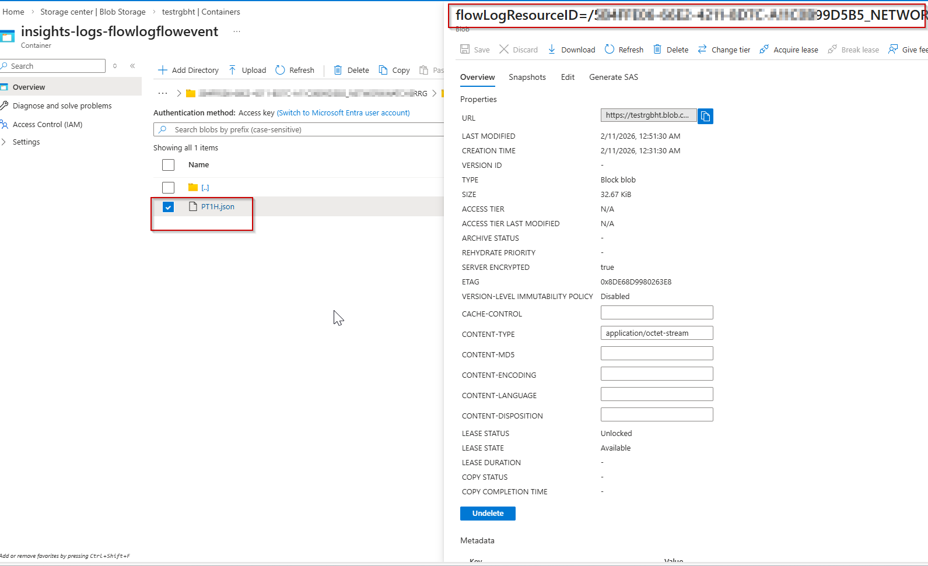The width and height of the screenshot is (928, 566).
Task: Click the Save disk icon
Action: pyautogui.click(x=465, y=50)
